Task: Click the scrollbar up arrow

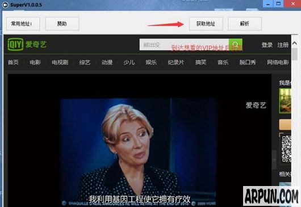Action: coord(295,43)
